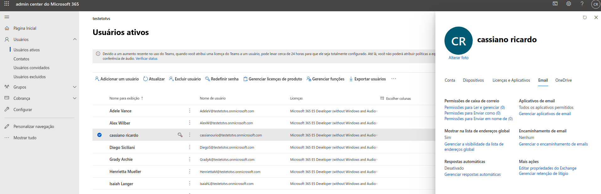The height and width of the screenshot is (194, 601).
Task: Click Gerenciar respostas automáticas
Action: pyautogui.click(x=472, y=174)
